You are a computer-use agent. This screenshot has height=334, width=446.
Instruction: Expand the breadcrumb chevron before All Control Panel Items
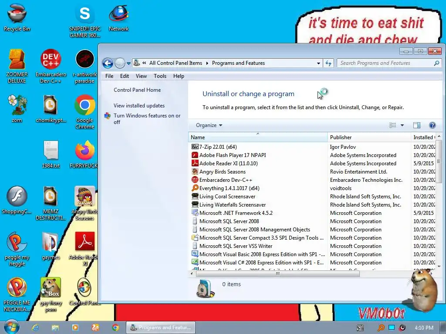144,63
